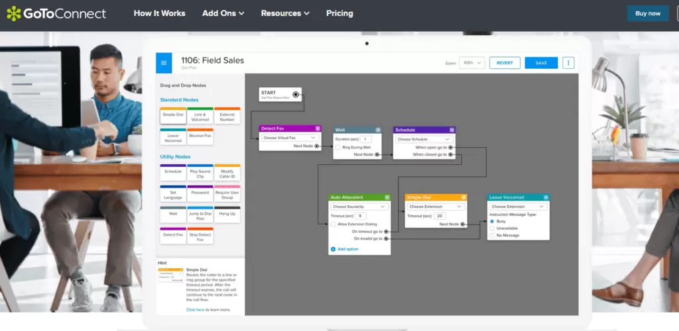
Task: Open the Choose Virtual Fax dropdown
Action: (290, 138)
